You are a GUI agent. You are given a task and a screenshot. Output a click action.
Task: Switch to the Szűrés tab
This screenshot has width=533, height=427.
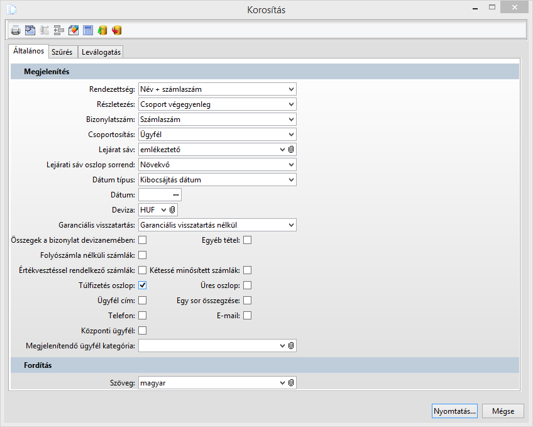coord(62,52)
